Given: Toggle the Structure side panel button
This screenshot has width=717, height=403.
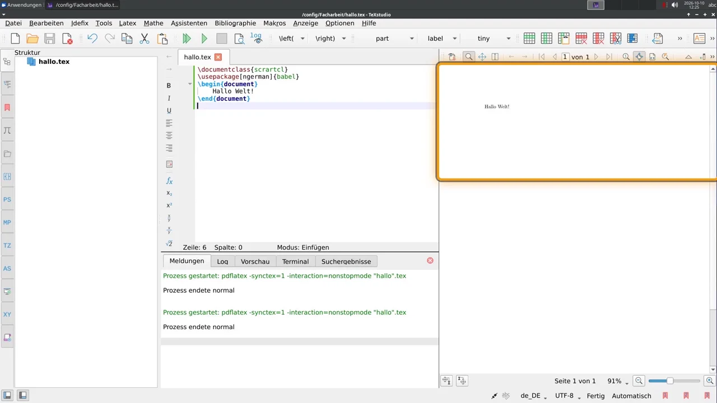Looking at the screenshot, I should pos(7,395).
